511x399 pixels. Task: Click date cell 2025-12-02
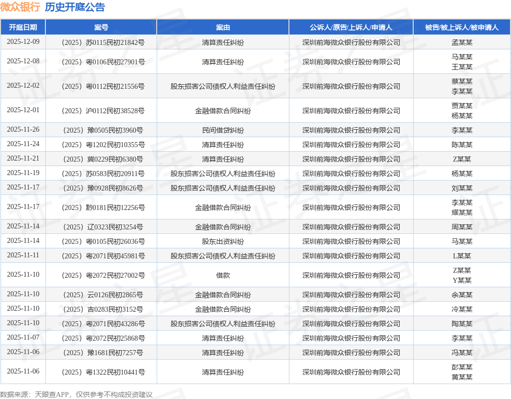tap(23, 85)
